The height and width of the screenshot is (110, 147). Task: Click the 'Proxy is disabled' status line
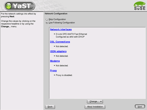click(64, 75)
